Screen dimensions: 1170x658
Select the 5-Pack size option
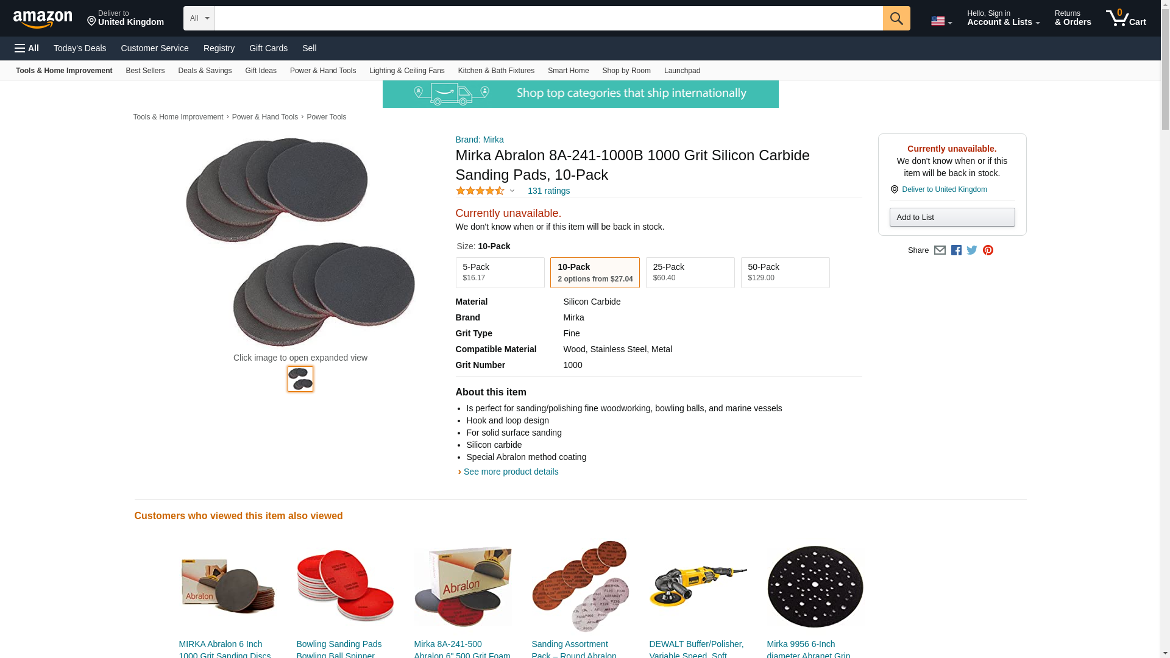(500, 272)
